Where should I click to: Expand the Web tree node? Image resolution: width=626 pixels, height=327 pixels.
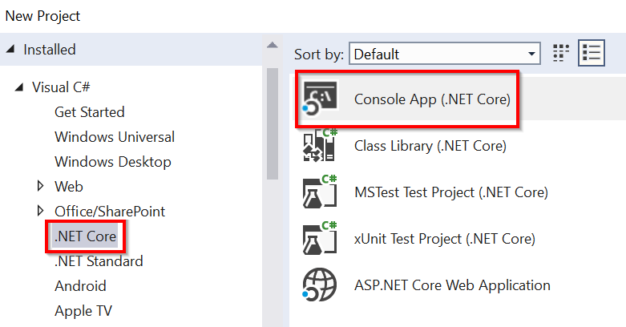[x=41, y=187]
